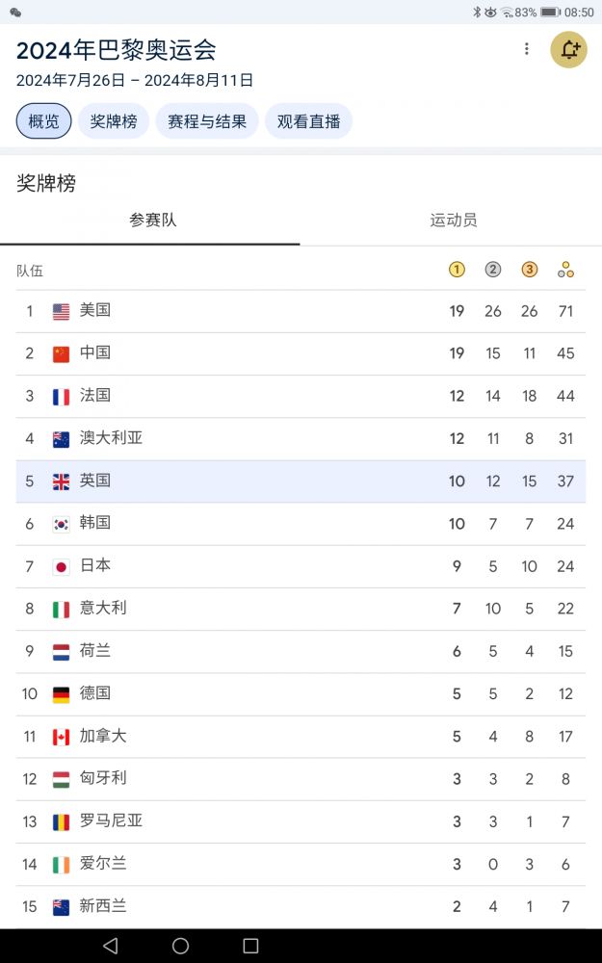The height and width of the screenshot is (963, 602).
Task: Select the 概览 overview chip
Action: click(x=43, y=121)
